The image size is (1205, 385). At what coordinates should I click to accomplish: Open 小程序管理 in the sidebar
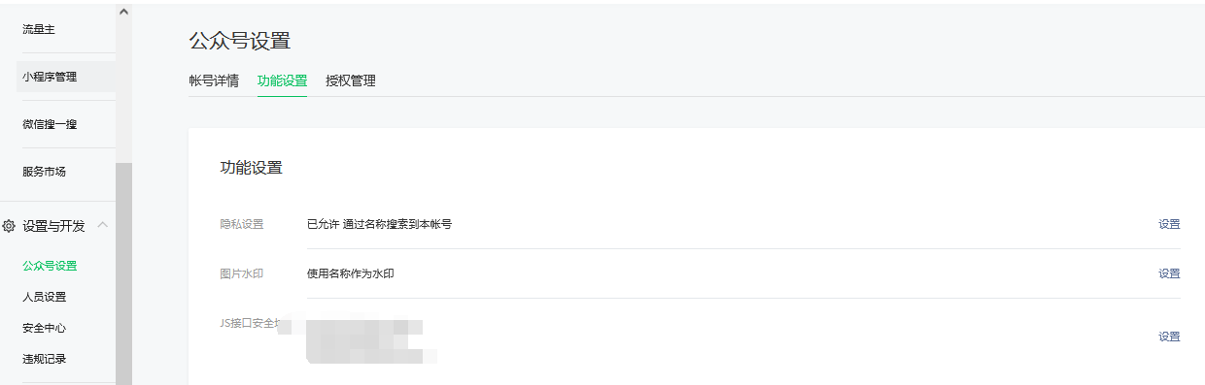tap(50, 77)
